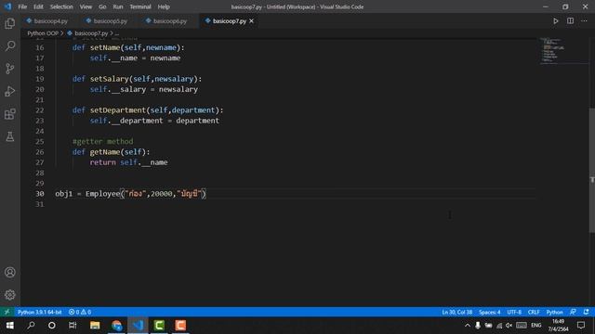
Task: Select Python 3.9.1 64-bit interpreter
Action: (39, 312)
